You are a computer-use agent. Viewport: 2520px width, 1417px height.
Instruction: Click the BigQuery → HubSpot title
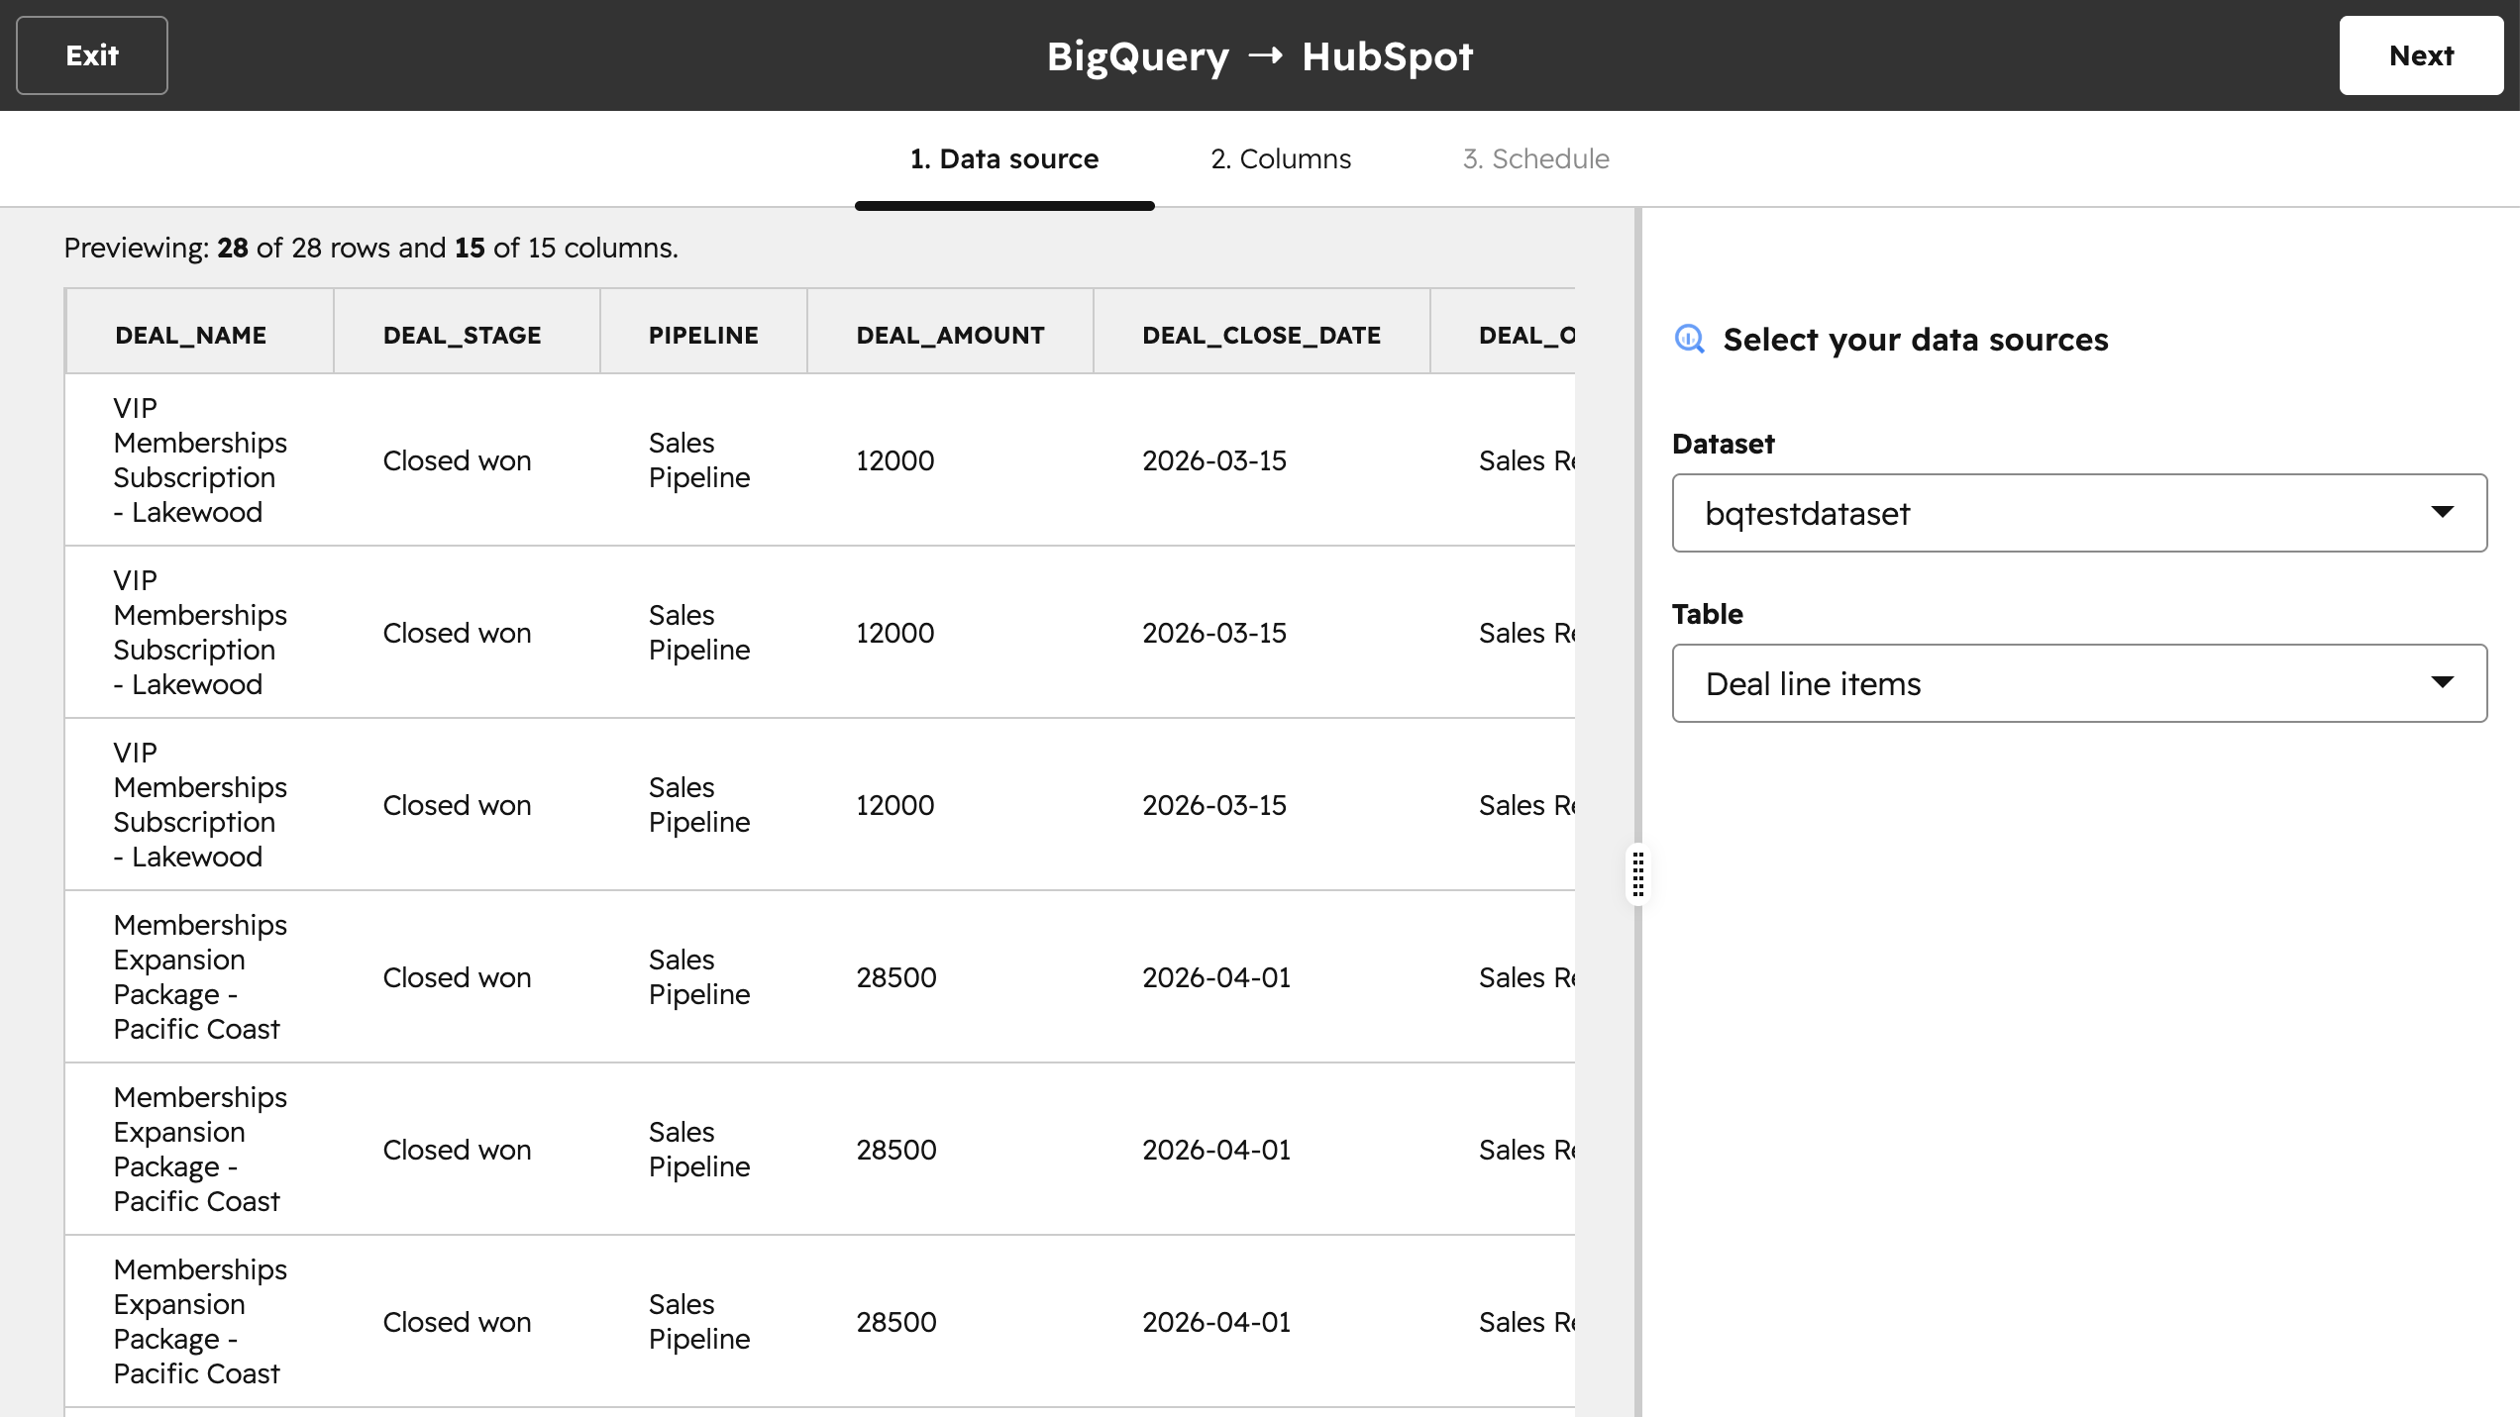coord(1260,55)
